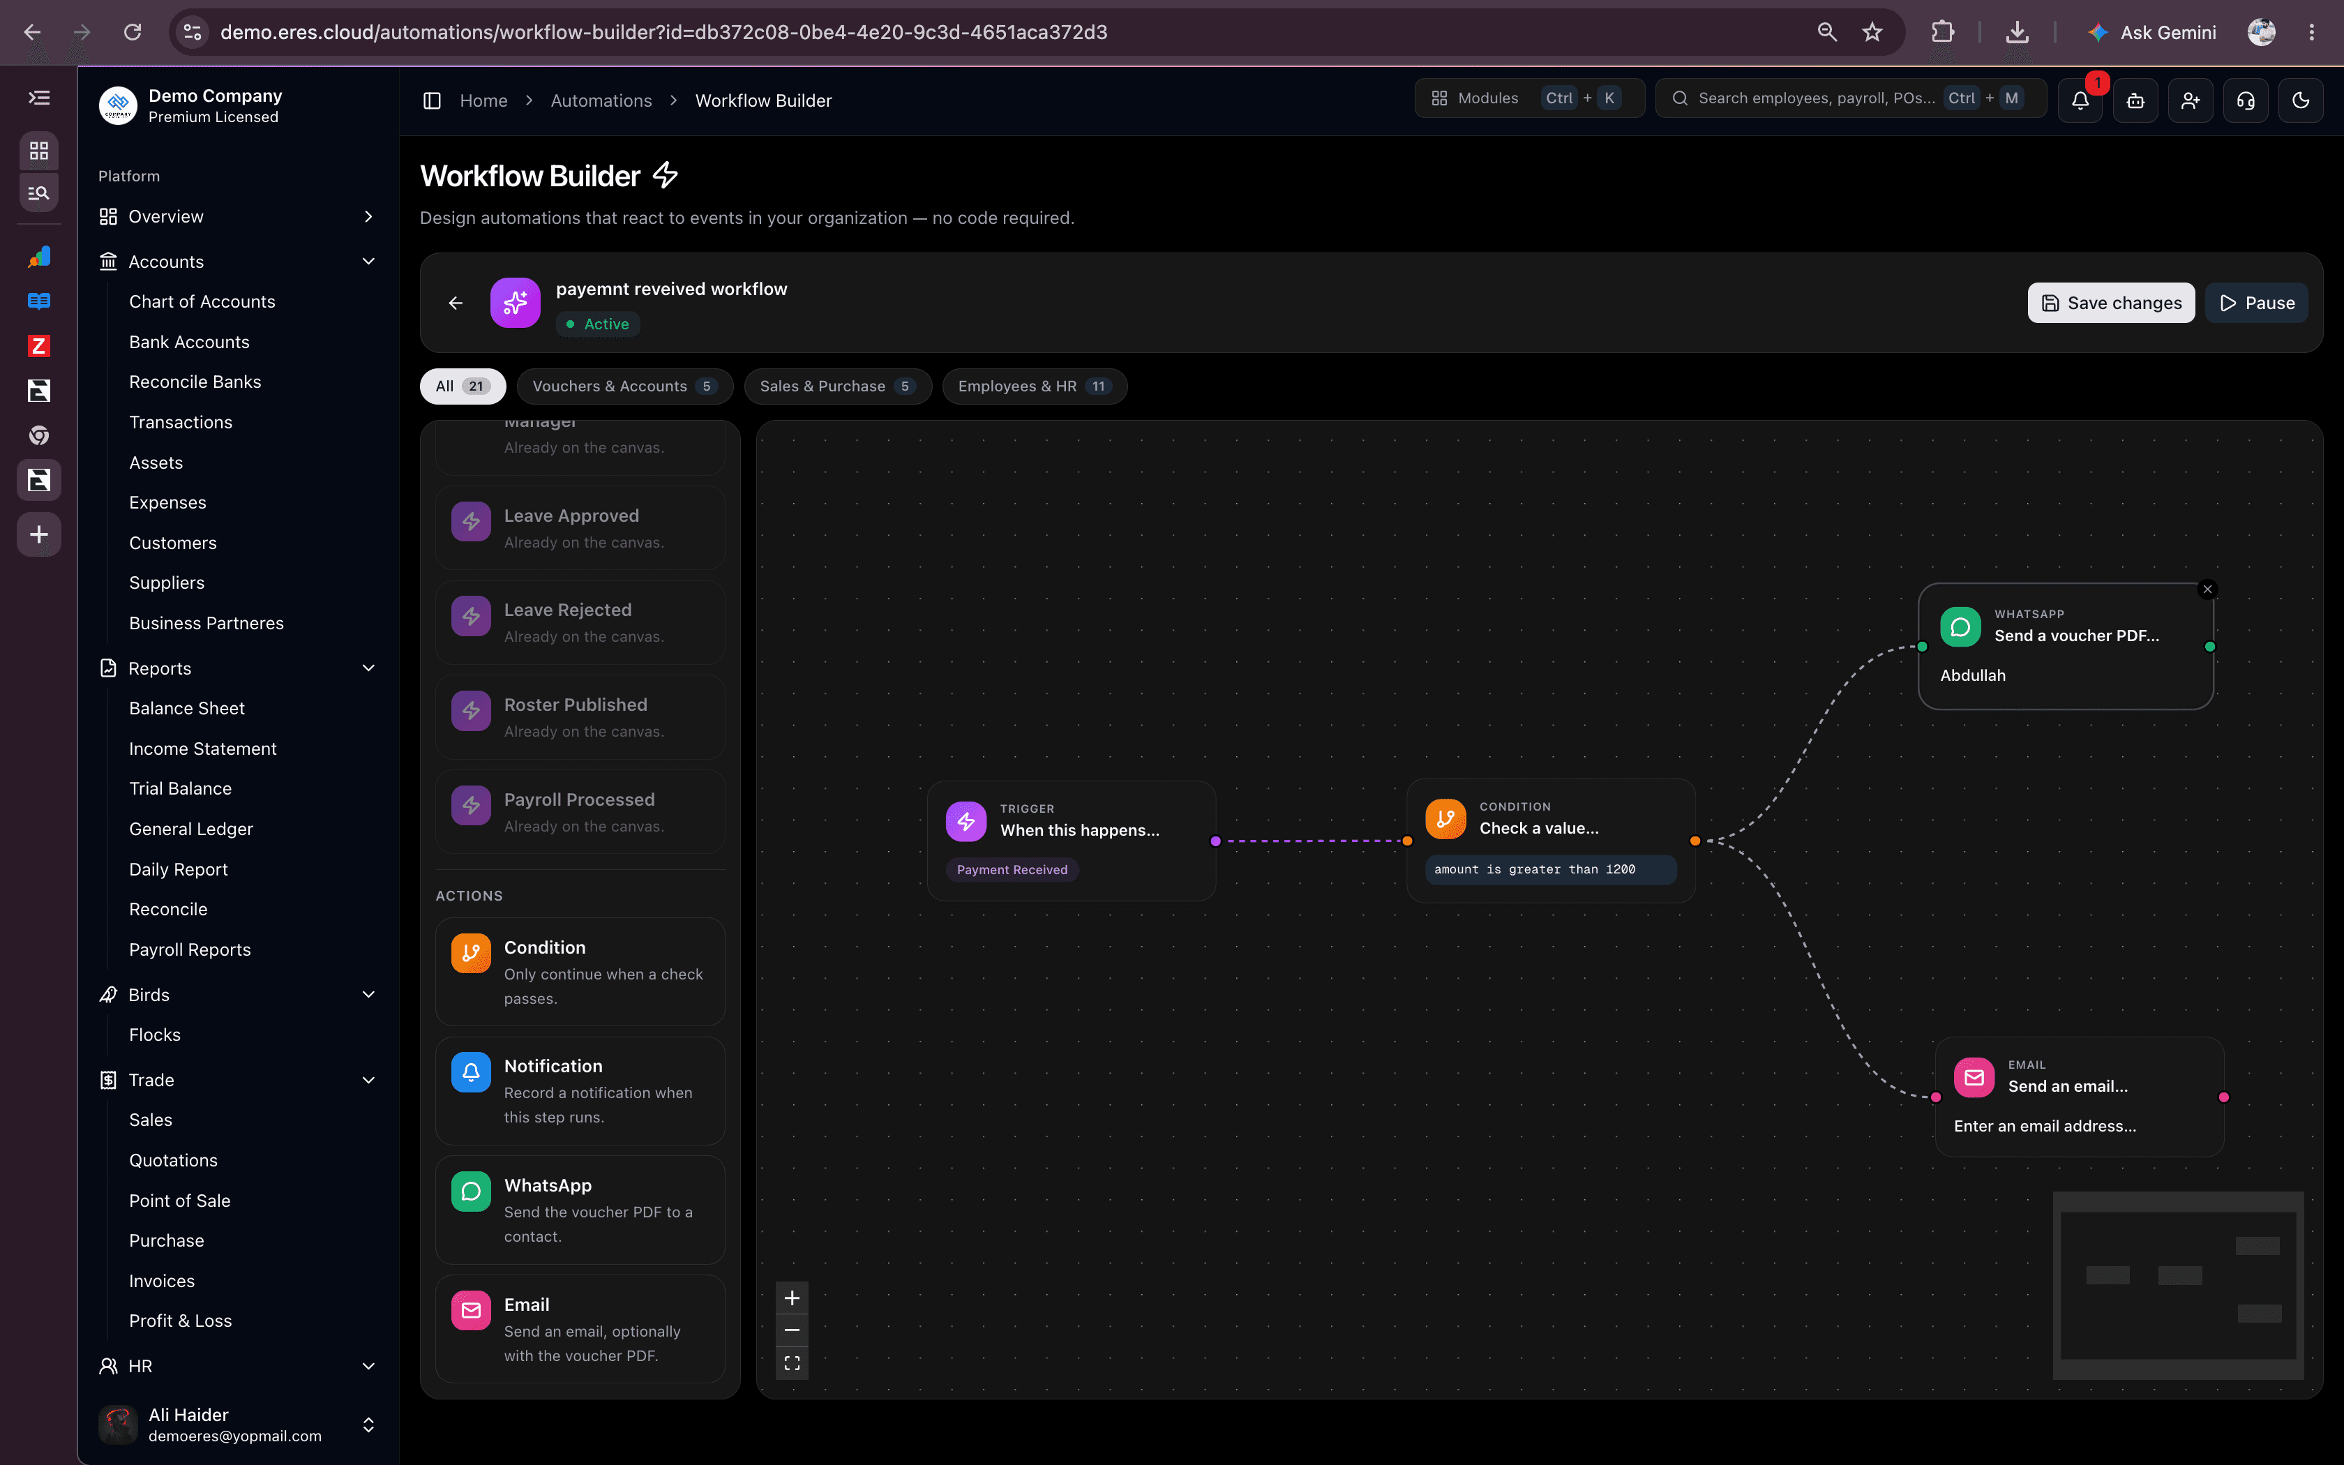Click the Active status badge
This screenshot has height=1465, width=2344.
598,324
